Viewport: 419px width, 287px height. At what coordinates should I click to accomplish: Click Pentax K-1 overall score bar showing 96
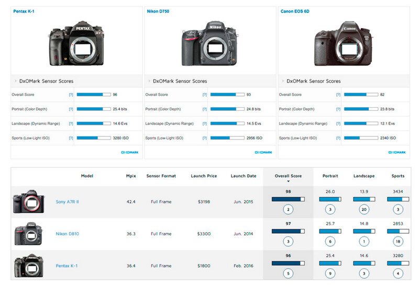coord(94,95)
